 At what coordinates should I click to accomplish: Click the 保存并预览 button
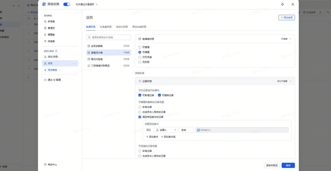[x=272, y=165]
